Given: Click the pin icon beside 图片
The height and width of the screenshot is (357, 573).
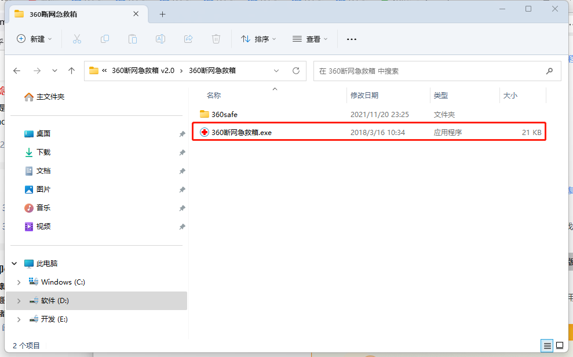Looking at the screenshot, I should 182,190.
